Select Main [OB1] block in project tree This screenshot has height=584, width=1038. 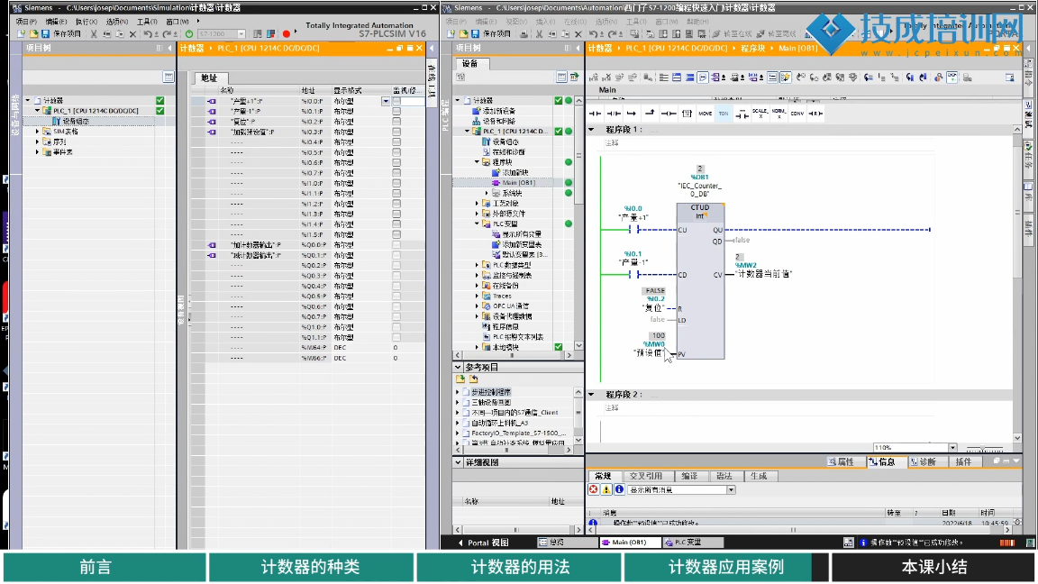pyautogui.click(x=518, y=183)
